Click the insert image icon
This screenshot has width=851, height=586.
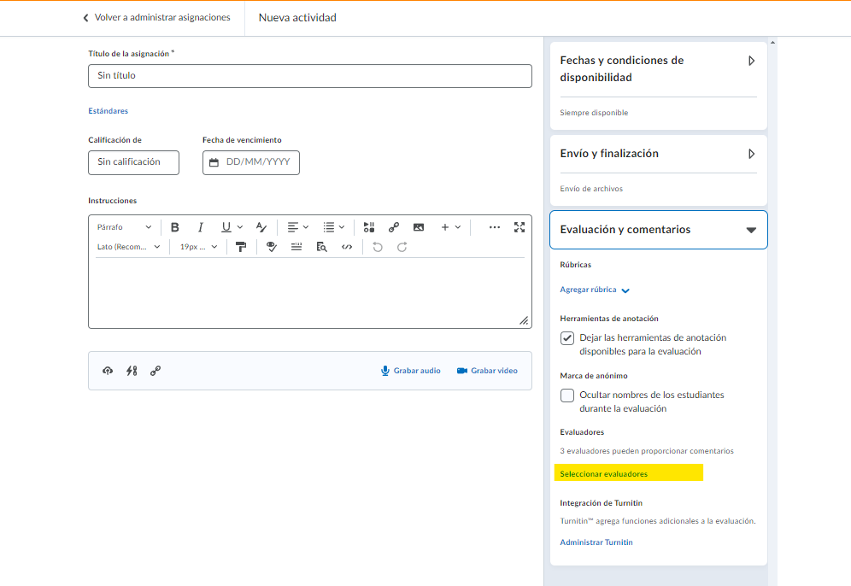(x=419, y=227)
